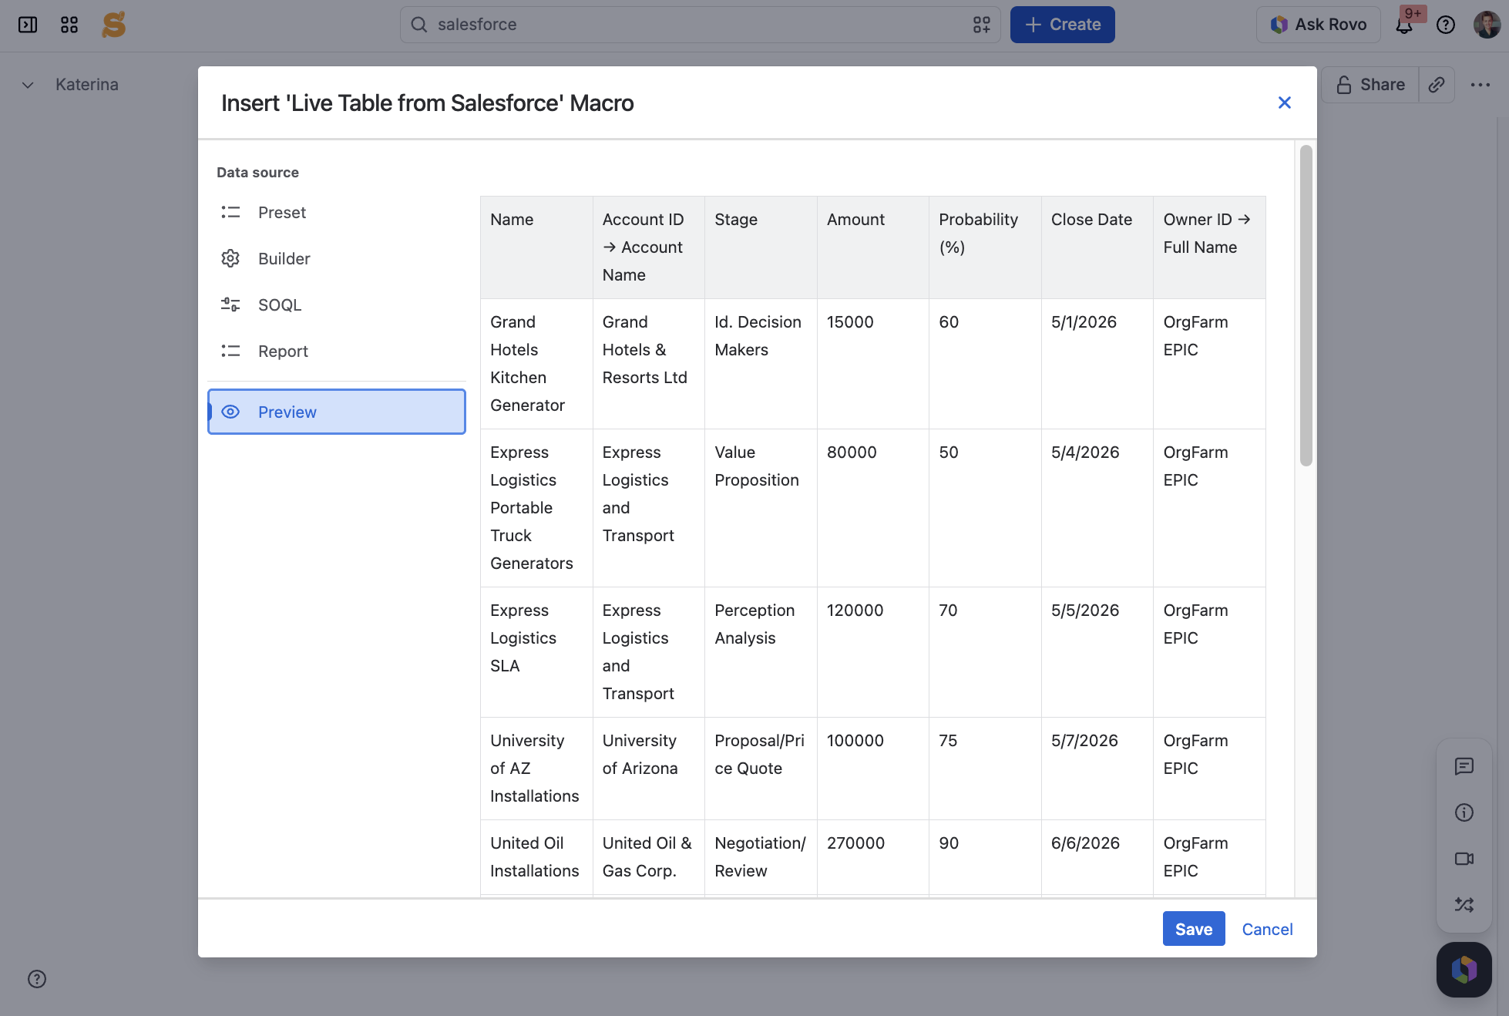The image size is (1509, 1016).
Task: Collapse the Katerina space chevron
Action: tap(28, 85)
